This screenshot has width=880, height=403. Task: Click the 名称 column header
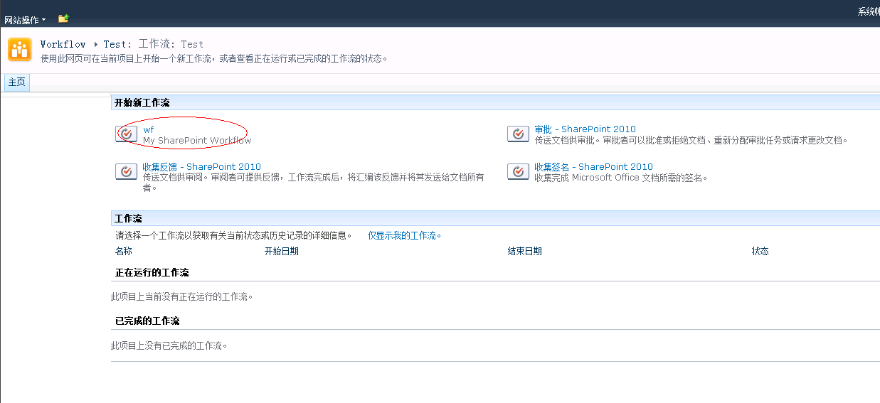coord(124,251)
